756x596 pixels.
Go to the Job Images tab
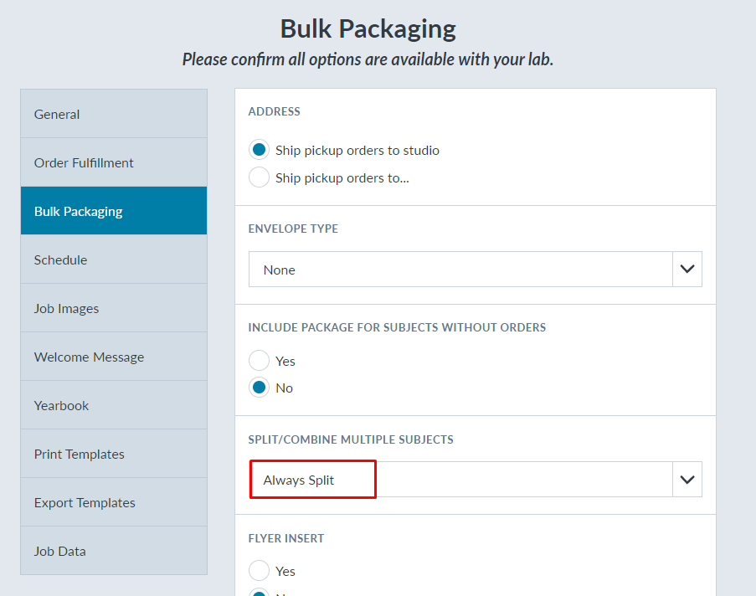(114, 308)
